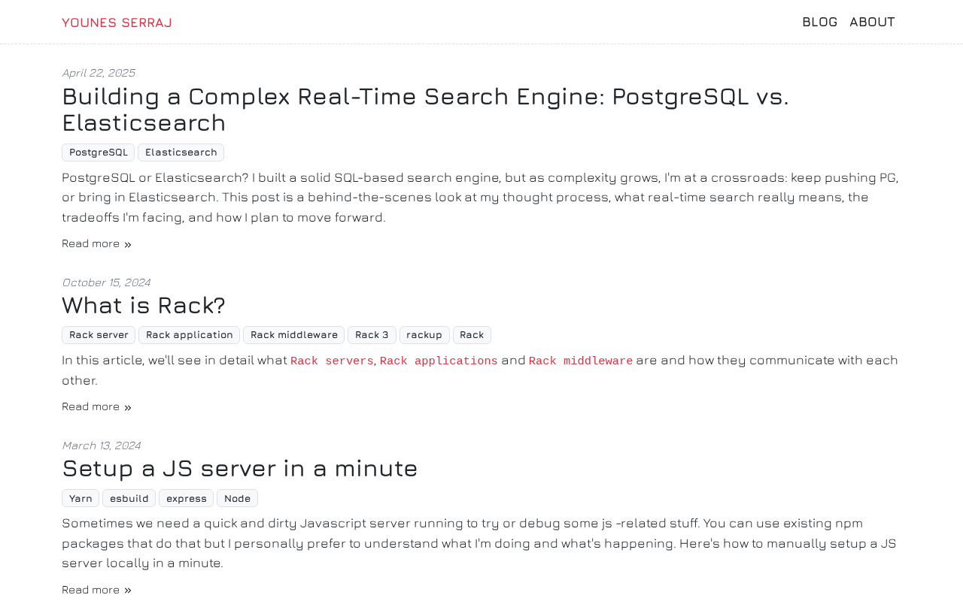Click the Rack 3 tag

click(372, 335)
